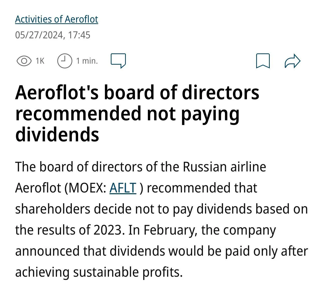
Task: Click the clock reading-time icon
Action: [65, 61]
